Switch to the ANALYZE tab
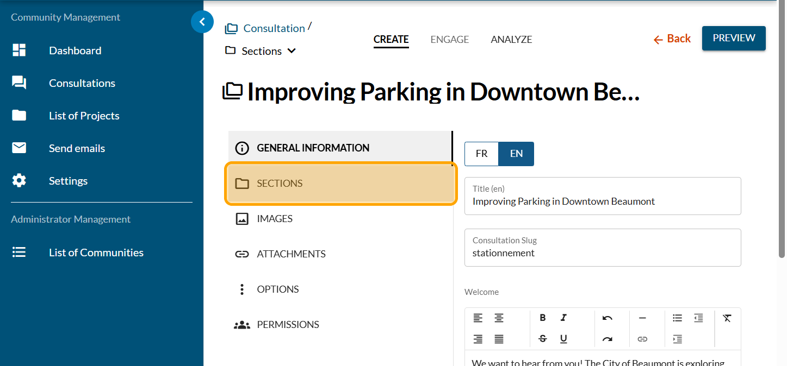Viewport: 787px width, 366px height. (x=511, y=40)
